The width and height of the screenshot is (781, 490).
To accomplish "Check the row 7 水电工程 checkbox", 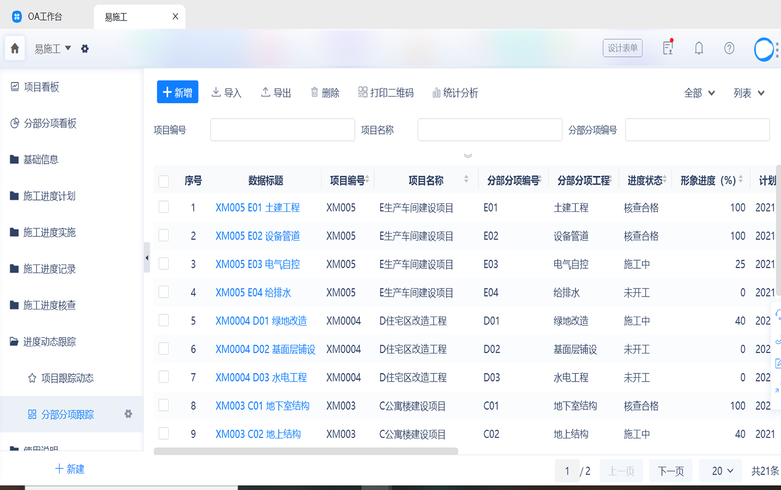I will [163, 377].
